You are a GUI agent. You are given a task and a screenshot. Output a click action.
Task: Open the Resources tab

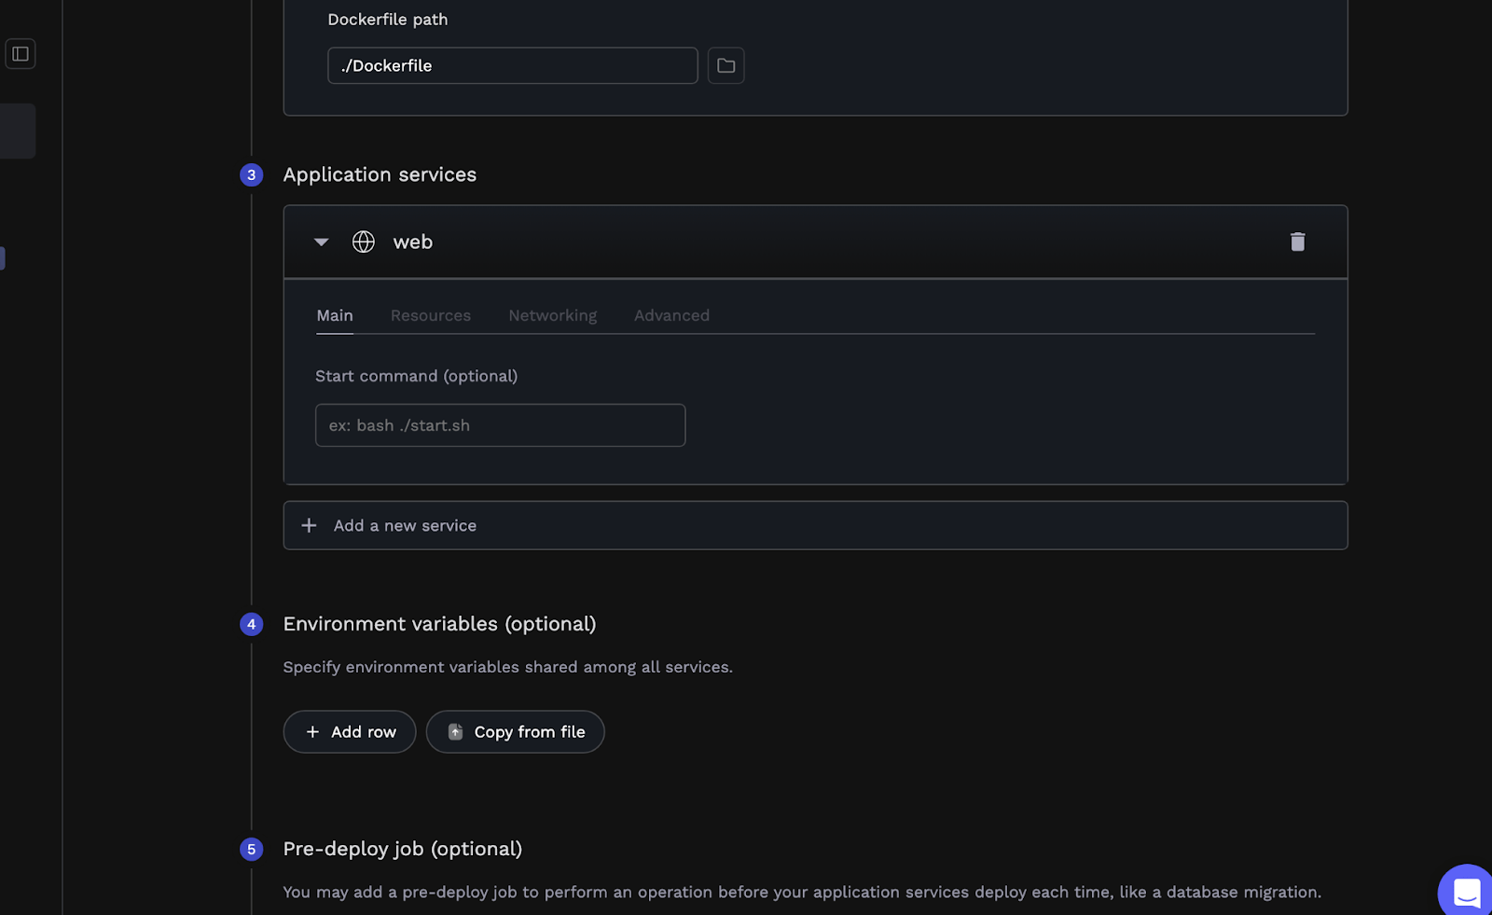(x=431, y=315)
